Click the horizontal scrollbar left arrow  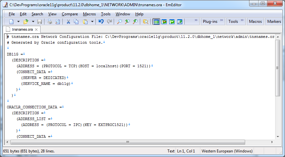pyautogui.click(x=7, y=142)
